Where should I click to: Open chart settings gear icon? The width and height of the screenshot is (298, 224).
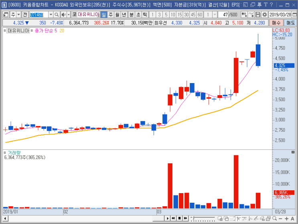click(265, 14)
